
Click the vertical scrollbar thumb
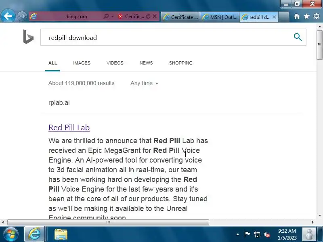point(319,45)
